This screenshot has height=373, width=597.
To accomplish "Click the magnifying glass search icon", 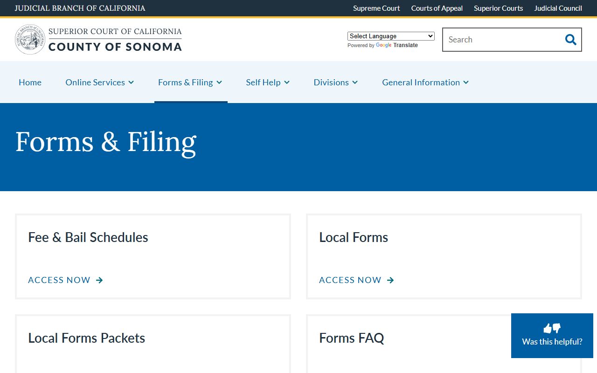I will click(x=570, y=40).
